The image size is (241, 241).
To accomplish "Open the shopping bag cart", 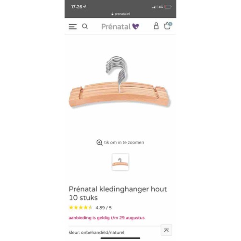I will tap(167, 26).
